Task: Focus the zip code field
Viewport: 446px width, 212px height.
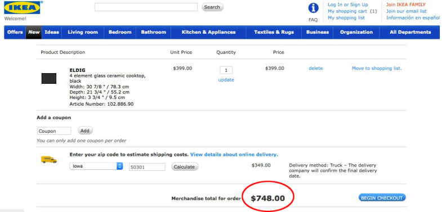Action: point(147,167)
